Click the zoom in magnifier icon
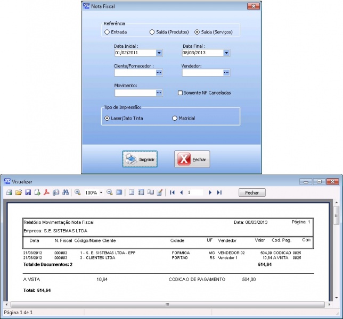 pos(78,192)
